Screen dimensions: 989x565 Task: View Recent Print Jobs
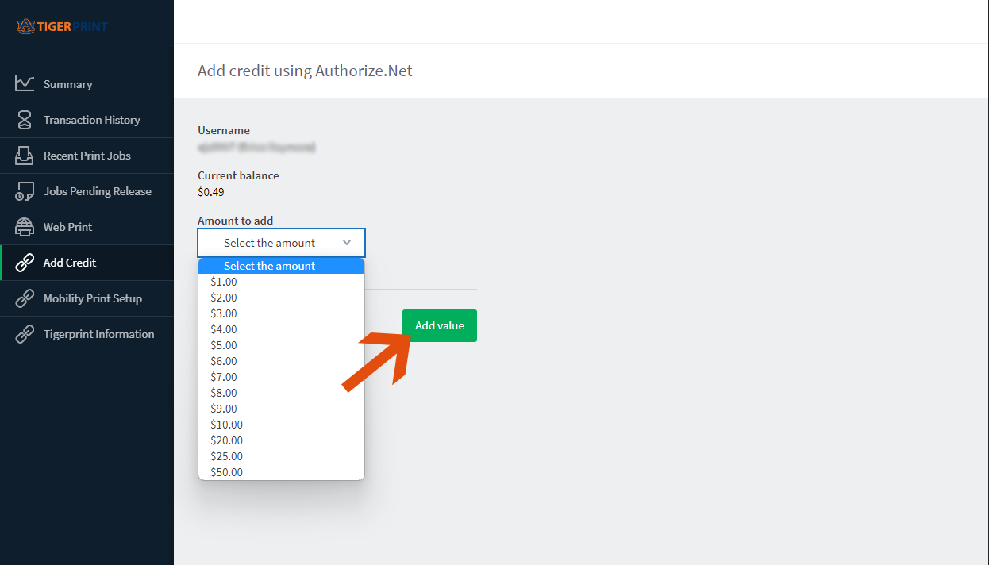pos(87,156)
